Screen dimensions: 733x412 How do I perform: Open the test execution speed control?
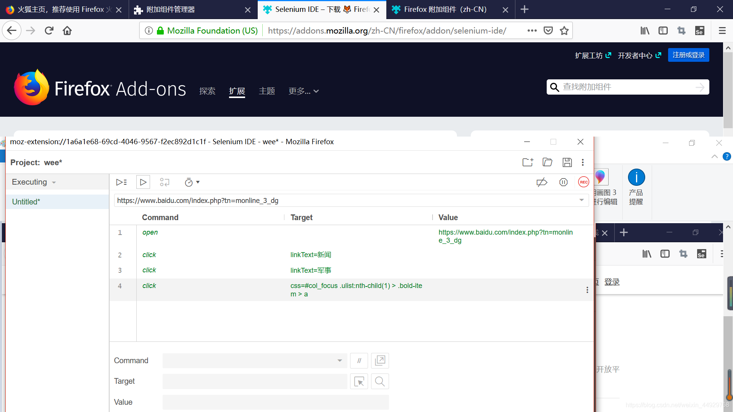(192, 182)
